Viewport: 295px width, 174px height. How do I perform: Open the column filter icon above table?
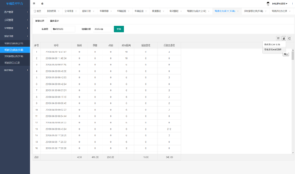coord(278,39)
